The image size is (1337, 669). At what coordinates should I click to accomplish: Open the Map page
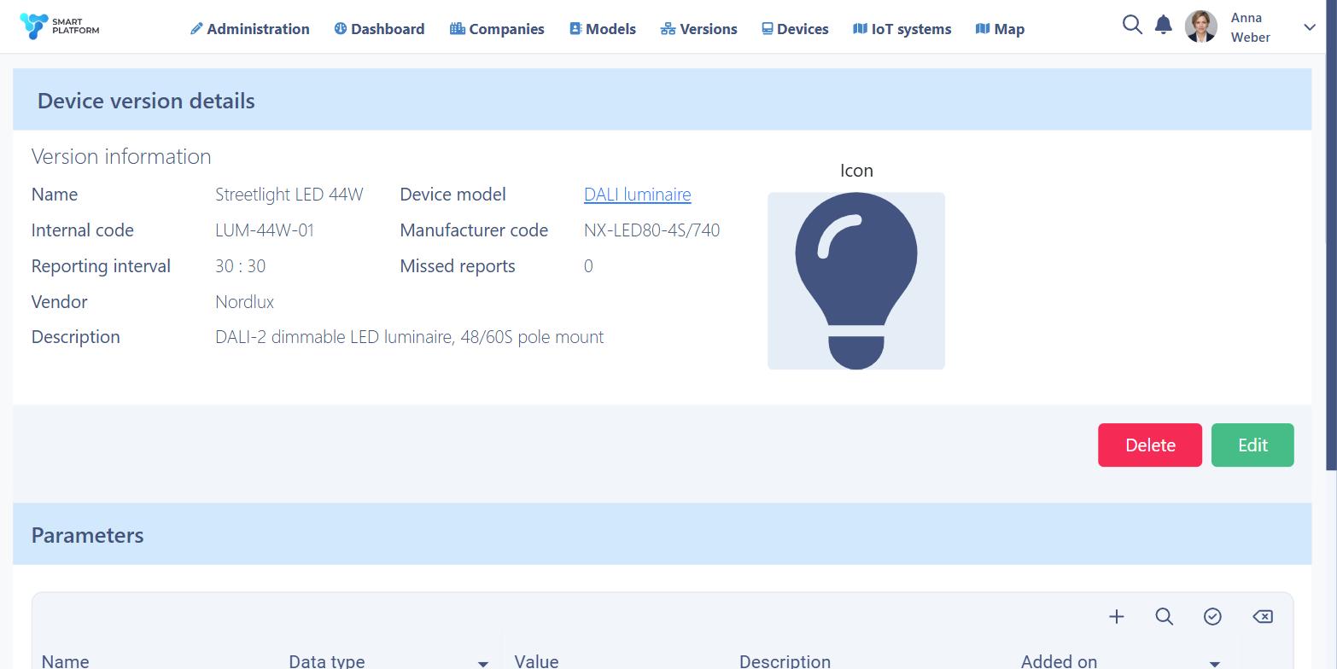1000,29
